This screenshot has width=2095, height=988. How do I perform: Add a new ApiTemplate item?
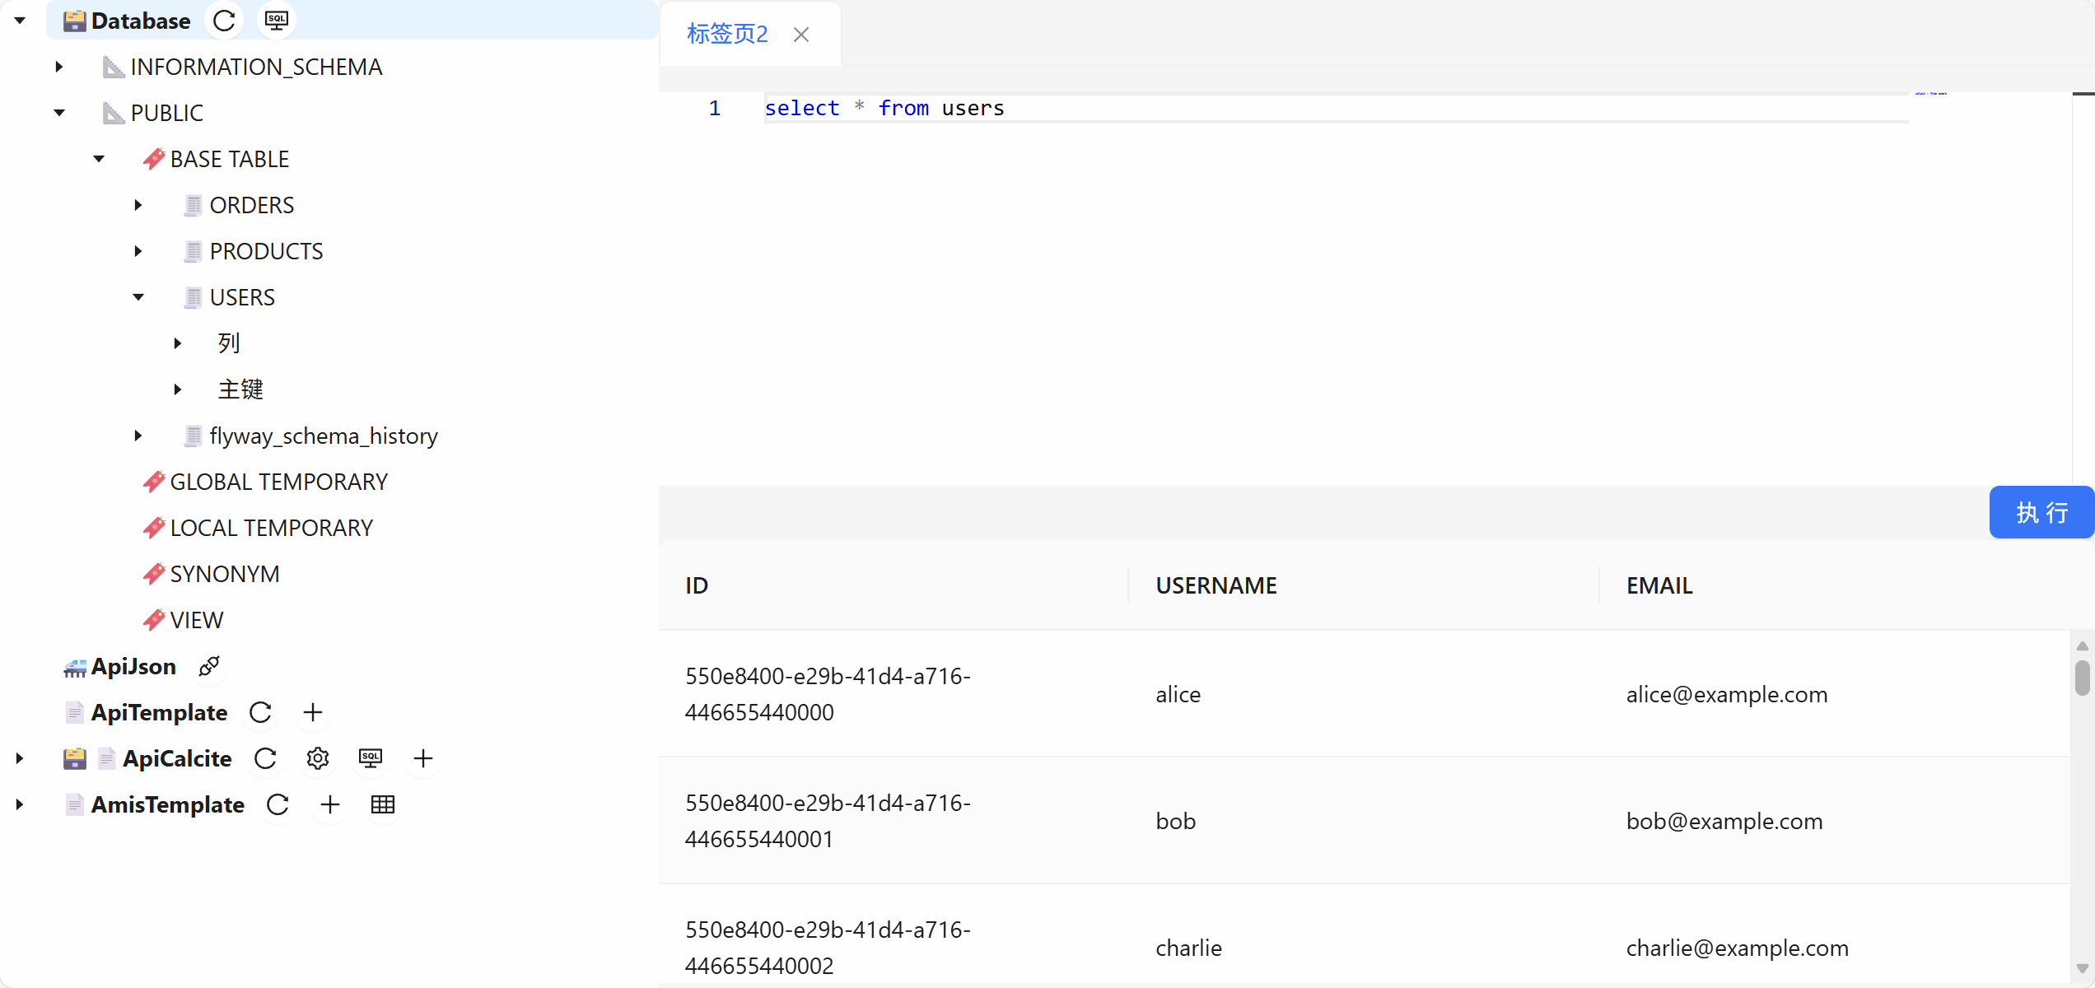[313, 712]
